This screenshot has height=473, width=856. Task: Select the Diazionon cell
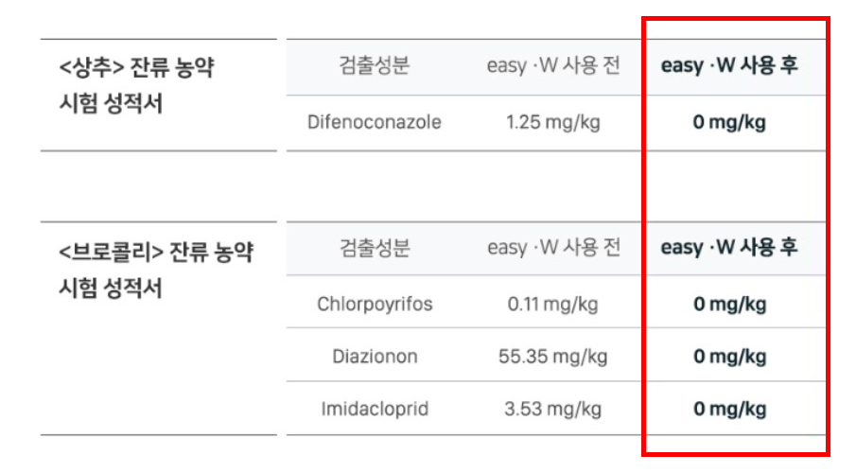coord(375,357)
